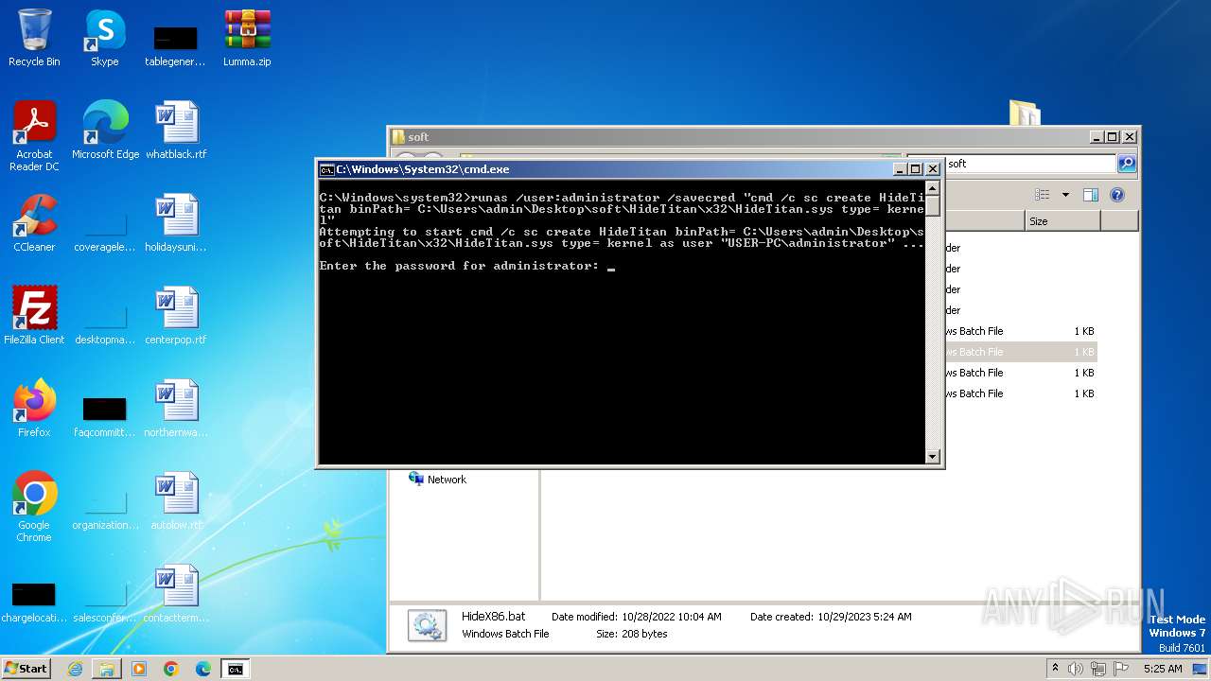This screenshot has height=681, width=1211.
Task: Launch Firefox from the desktop
Action: coord(34,409)
